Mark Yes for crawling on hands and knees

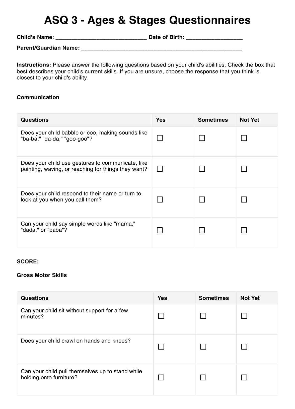point(161,347)
